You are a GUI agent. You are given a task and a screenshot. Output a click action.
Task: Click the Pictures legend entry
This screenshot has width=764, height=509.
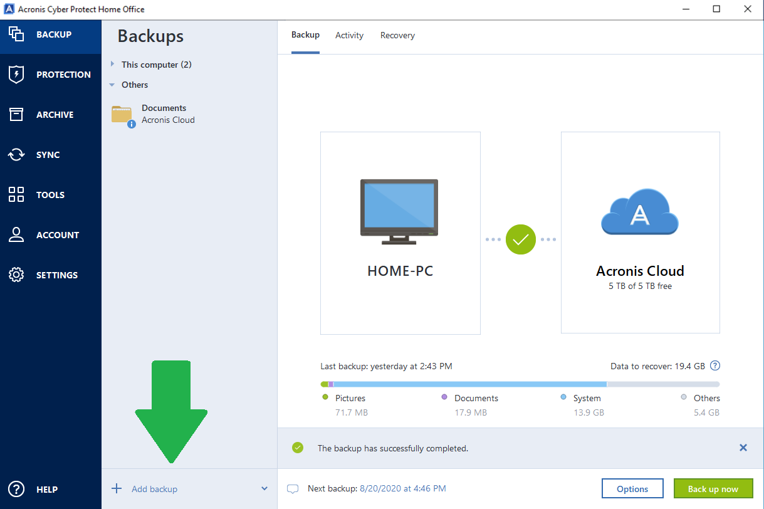click(x=350, y=398)
